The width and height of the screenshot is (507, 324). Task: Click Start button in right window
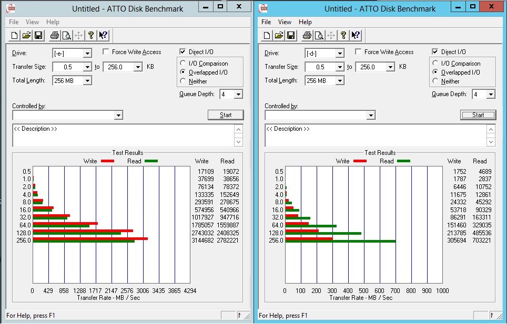(x=478, y=115)
